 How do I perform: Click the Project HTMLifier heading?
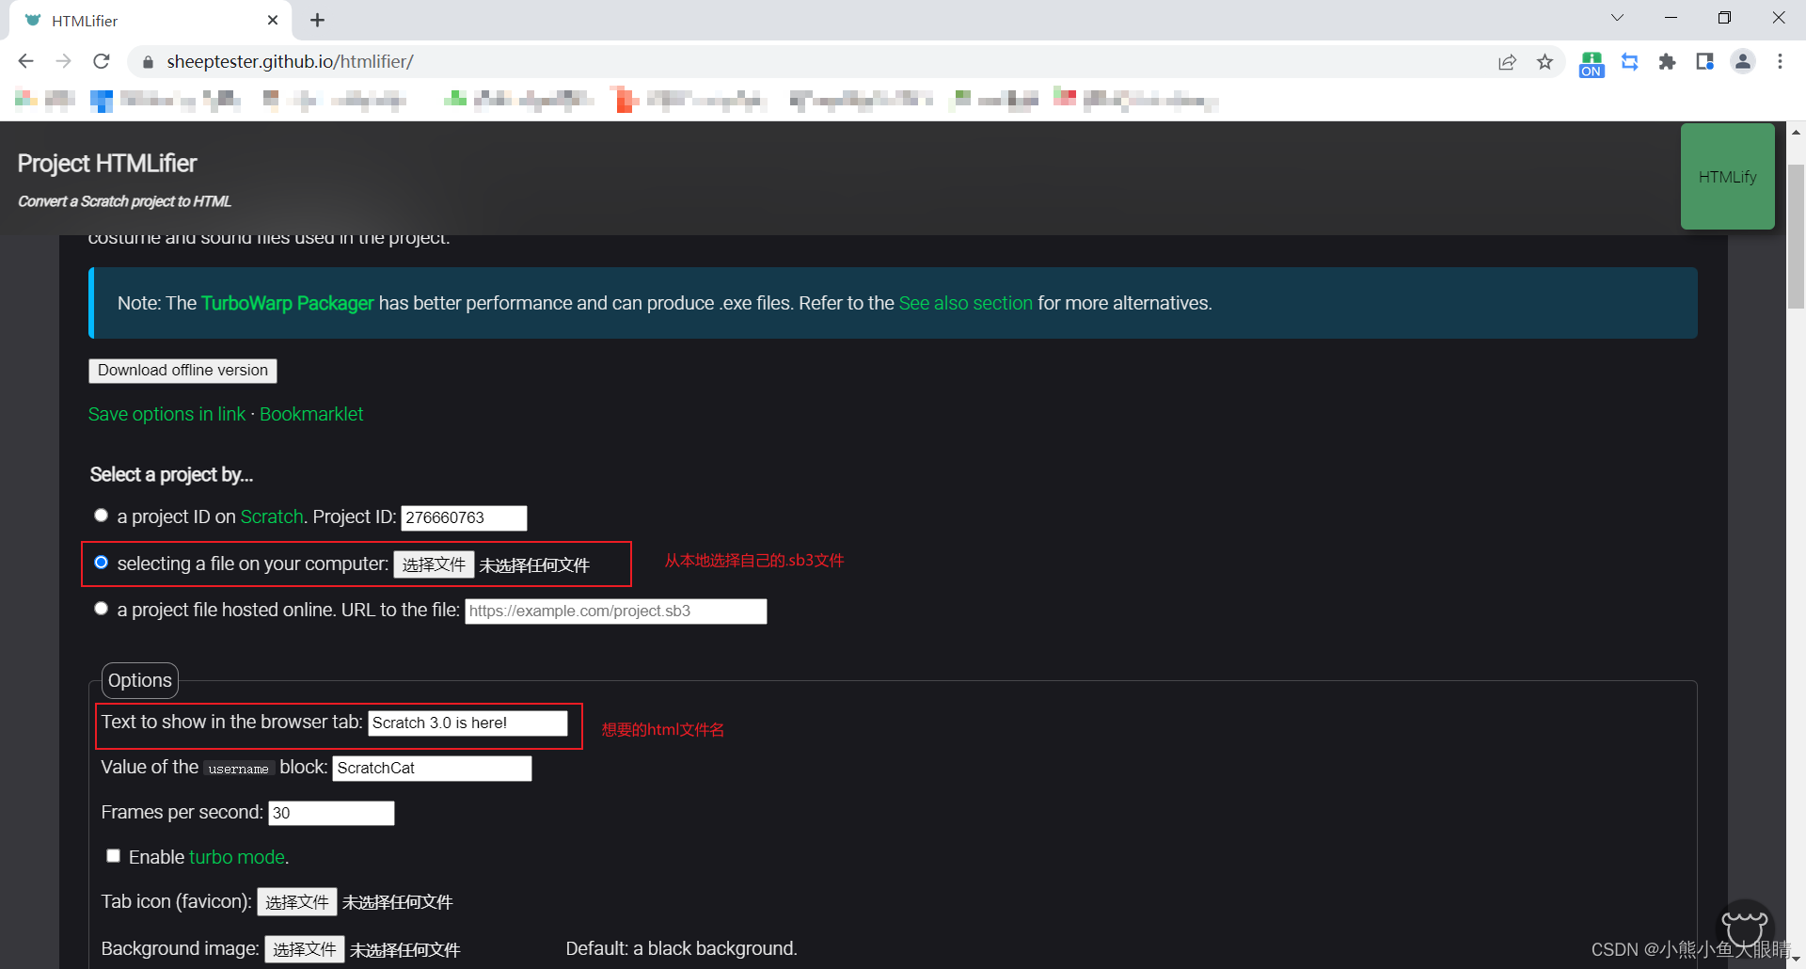(x=107, y=164)
